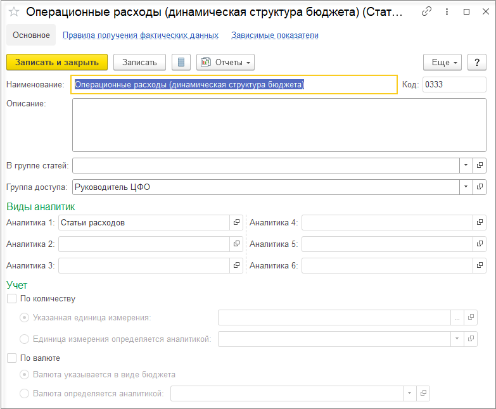This screenshot has height=409, width=496.
Task: Close the form window
Action: pyautogui.click(x=486, y=11)
